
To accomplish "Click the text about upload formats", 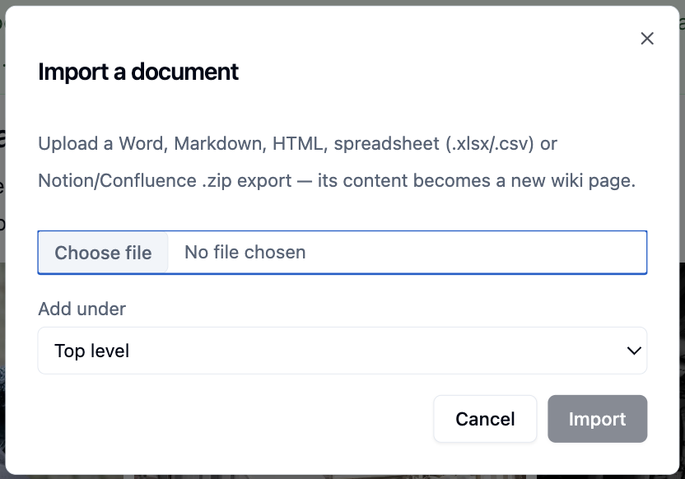I will [x=337, y=162].
